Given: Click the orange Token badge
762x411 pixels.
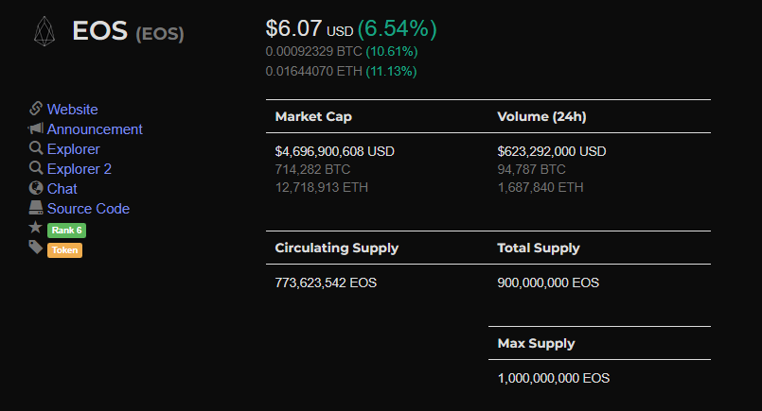Looking at the screenshot, I should click(x=64, y=250).
